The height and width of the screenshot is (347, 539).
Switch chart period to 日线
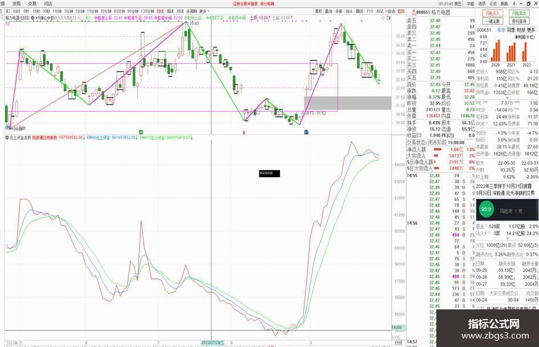pos(160,11)
